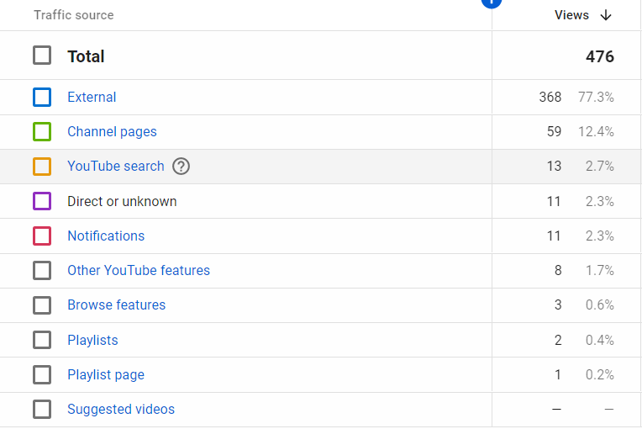Open the YouTube search link
Image resolution: width=642 pixels, height=429 pixels.
[116, 167]
